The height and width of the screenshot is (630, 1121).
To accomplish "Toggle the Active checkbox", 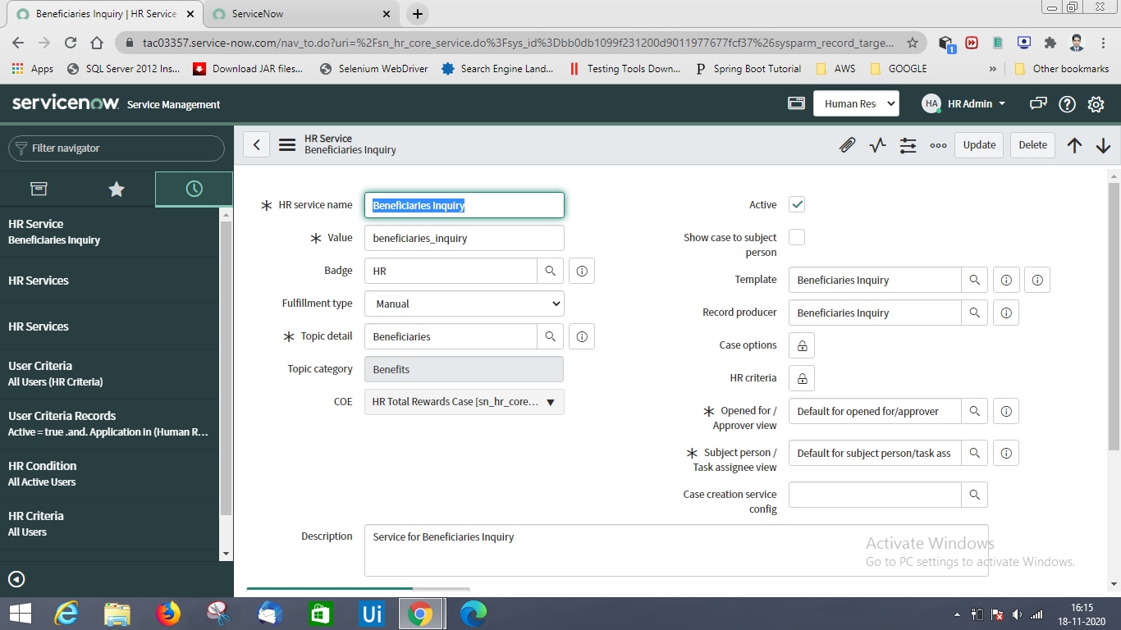I will pos(797,204).
